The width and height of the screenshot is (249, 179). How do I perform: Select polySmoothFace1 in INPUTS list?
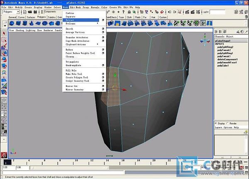tap(227, 62)
